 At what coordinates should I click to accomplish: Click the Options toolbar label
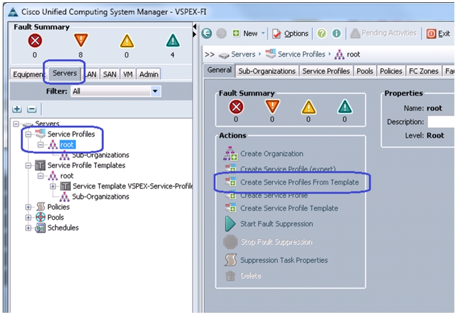(296, 34)
